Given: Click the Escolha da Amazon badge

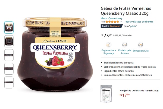Looking at the screenshot, I should [112, 26].
